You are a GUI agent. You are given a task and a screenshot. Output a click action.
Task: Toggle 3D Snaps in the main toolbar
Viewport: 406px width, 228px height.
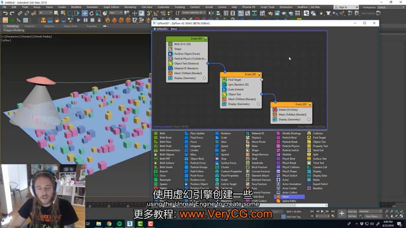click(x=149, y=13)
